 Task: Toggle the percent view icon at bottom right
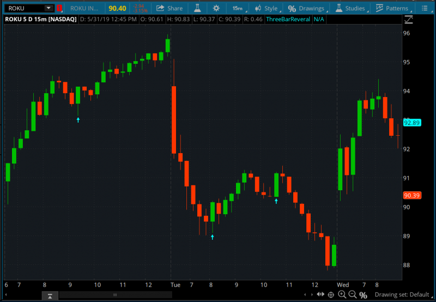[x=363, y=295]
